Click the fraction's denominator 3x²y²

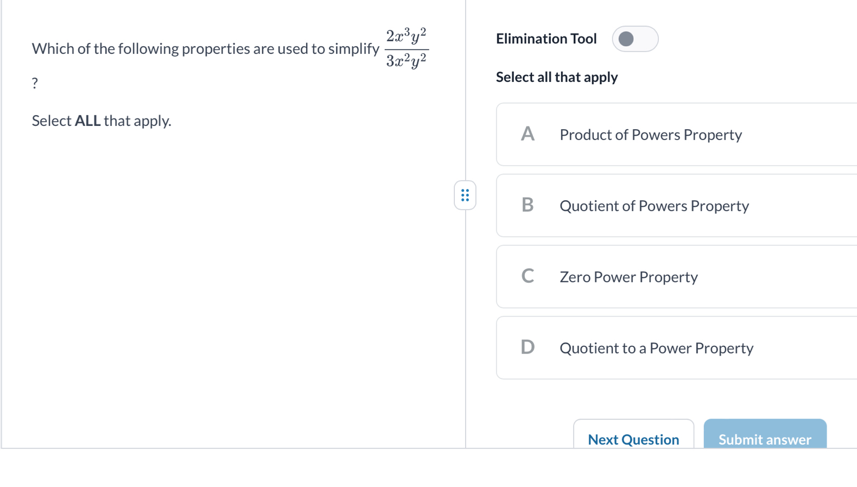click(x=407, y=61)
